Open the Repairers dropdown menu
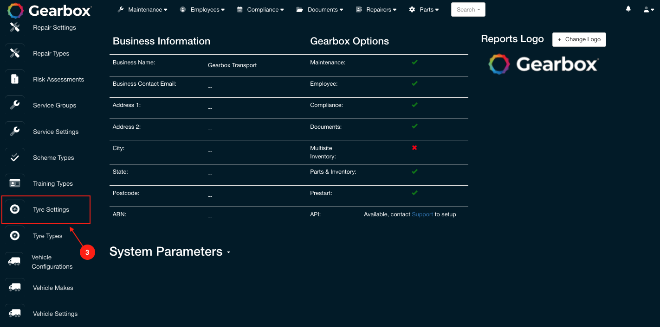660x327 pixels. pos(376,9)
